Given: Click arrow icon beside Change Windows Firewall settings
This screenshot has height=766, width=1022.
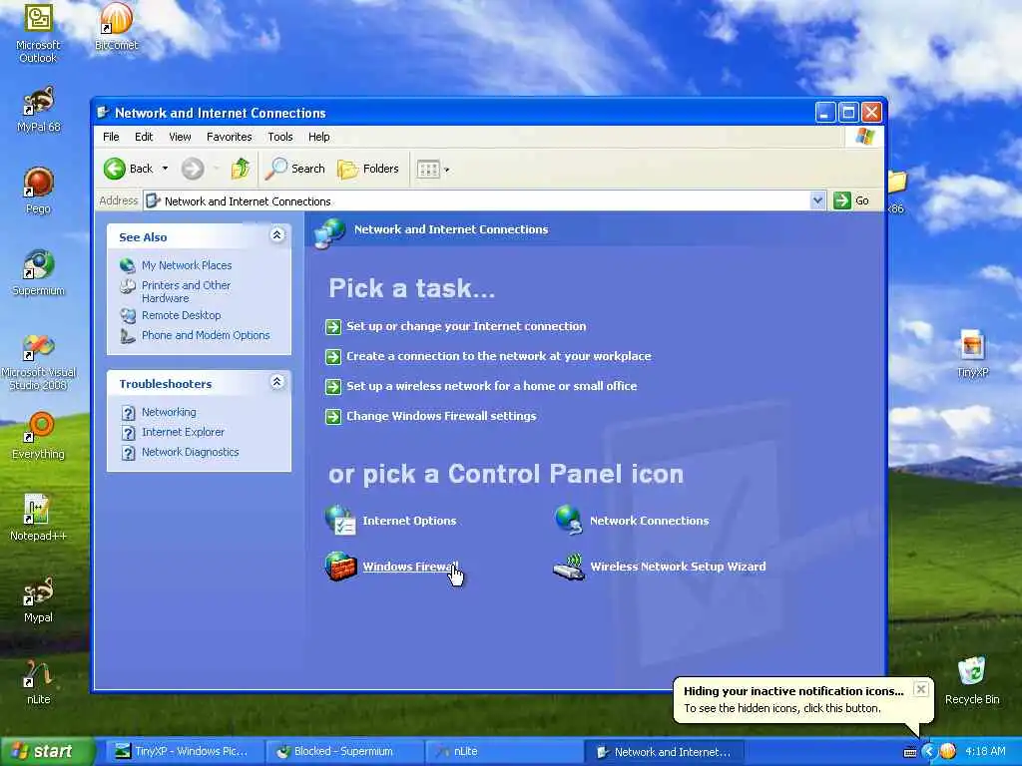Looking at the screenshot, I should pyautogui.click(x=333, y=416).
